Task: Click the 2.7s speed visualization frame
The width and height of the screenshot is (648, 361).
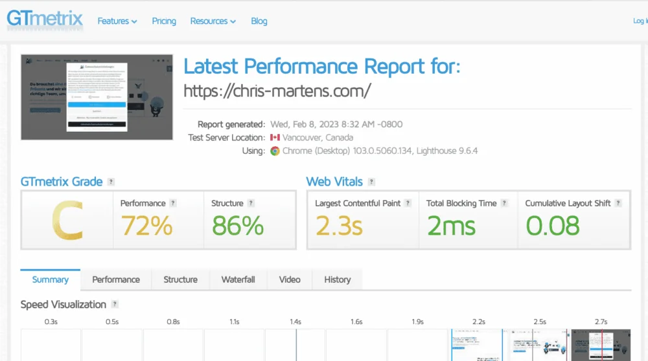Action: point(600,345)
